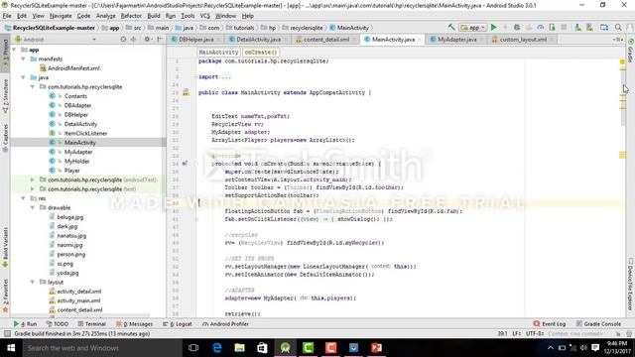Open the Device File Explorer side panel

631,285
